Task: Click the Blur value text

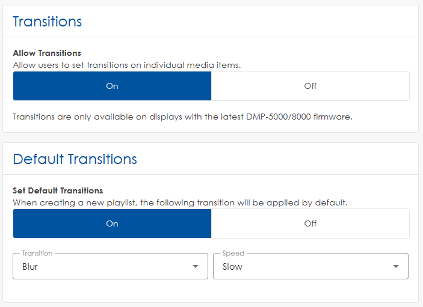Action: click(x=30, y=266)
